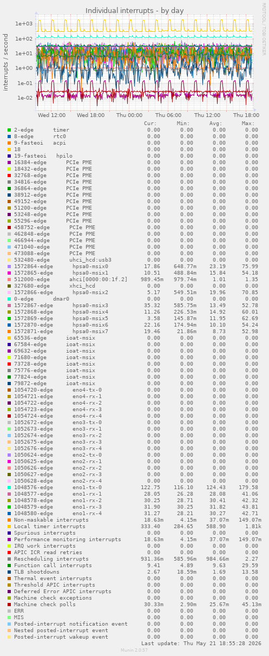Click the TLB shootdowns legend color square
This screenshot has height=656, width=269.
pyautogui.click(x=9, y=572)
